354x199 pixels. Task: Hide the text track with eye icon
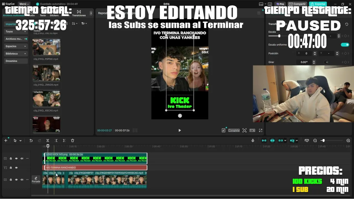(16, 168)
